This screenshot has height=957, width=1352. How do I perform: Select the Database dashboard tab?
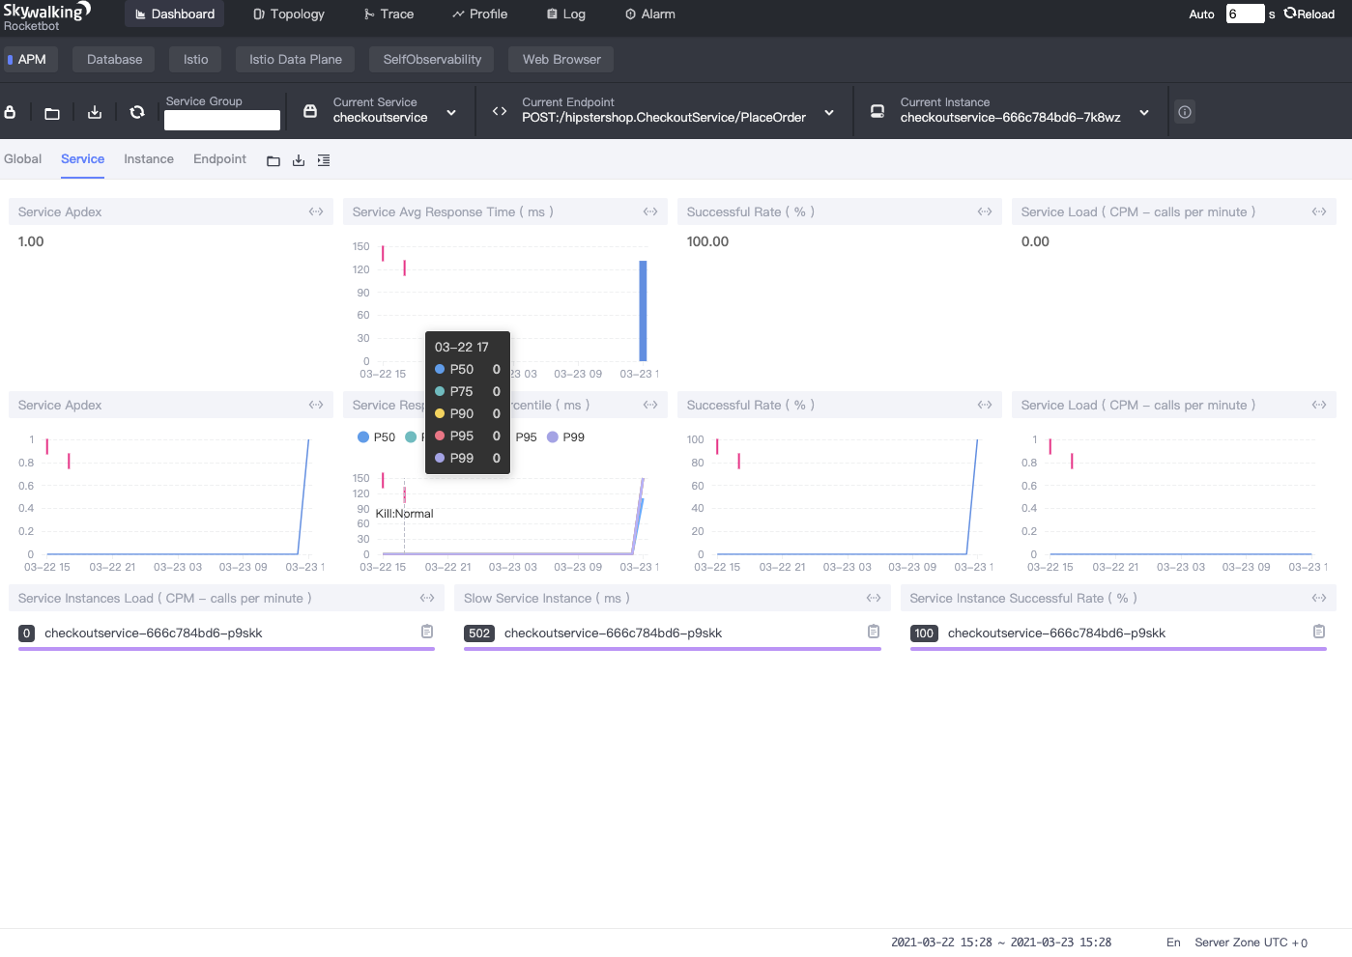tap(114, 60)
